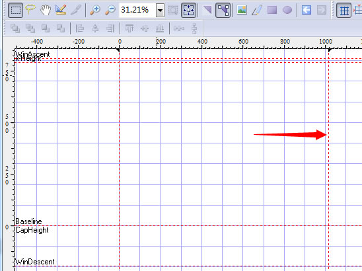Add a rectangle contour shape
The height and width of the screenshot is (271, 362).
(x=272, y=10)
